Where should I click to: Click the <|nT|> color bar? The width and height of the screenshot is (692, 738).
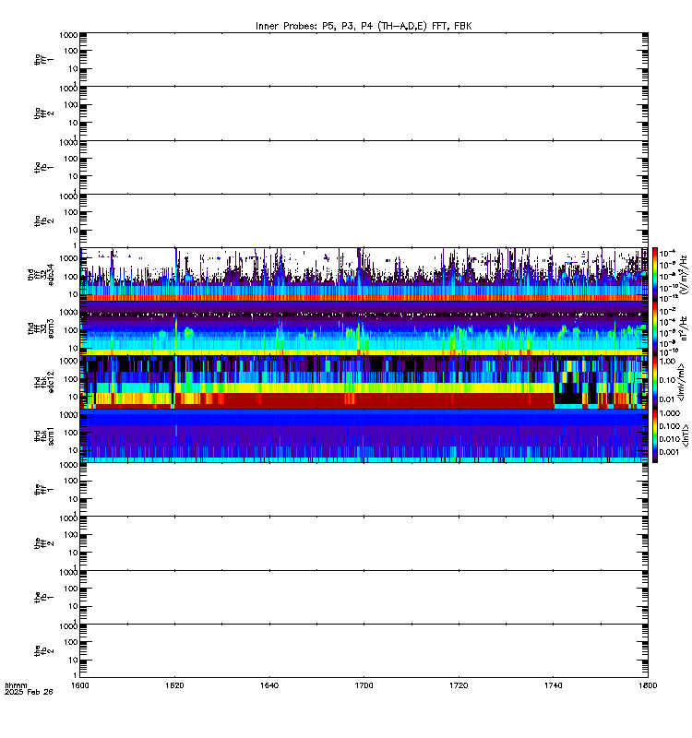(655, 435)
